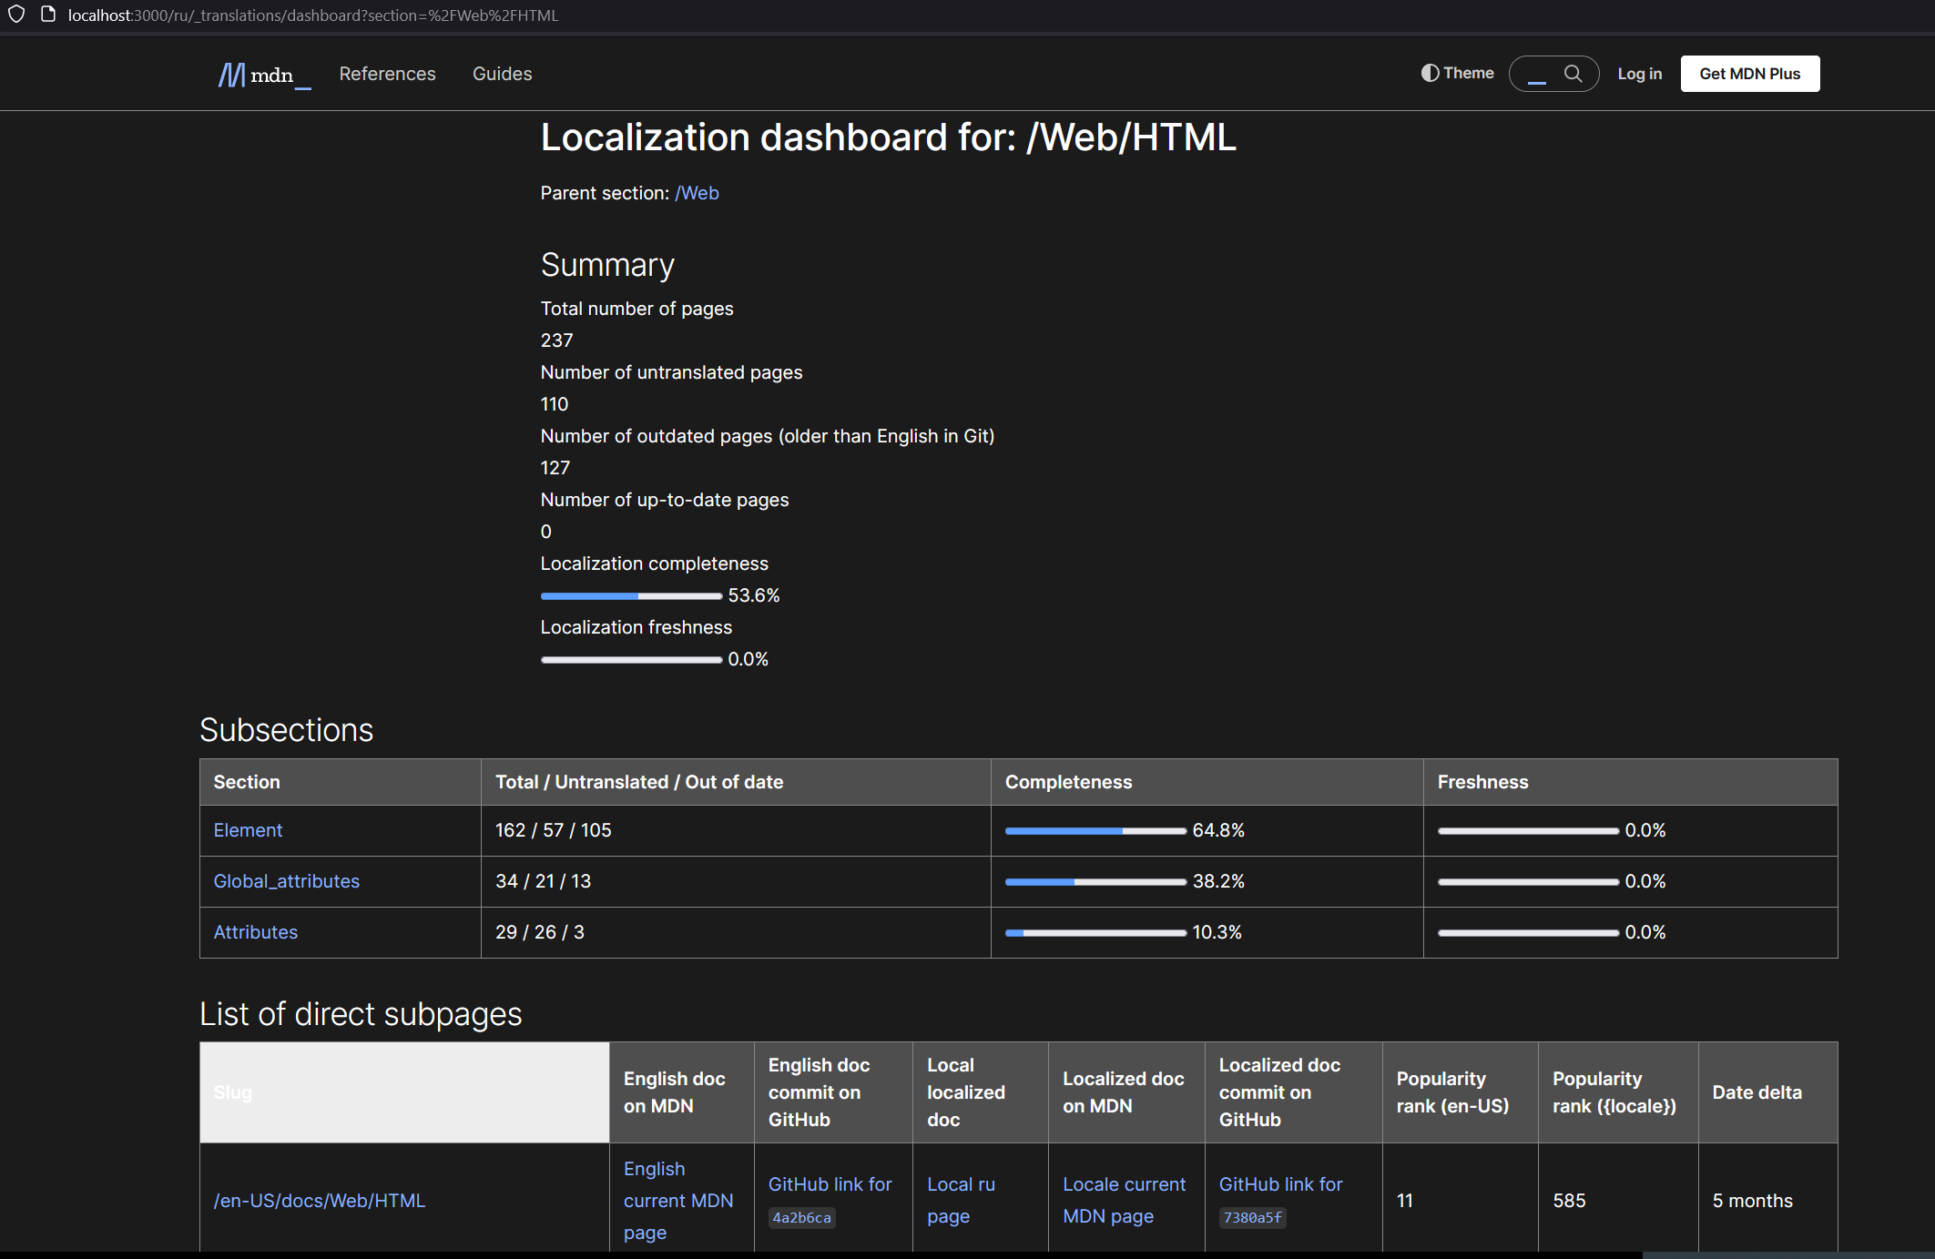Click the Attributes completeness 10.3% bar
The image size is (1935, 1259).
pyautogui.click(x=1095, y=933)
